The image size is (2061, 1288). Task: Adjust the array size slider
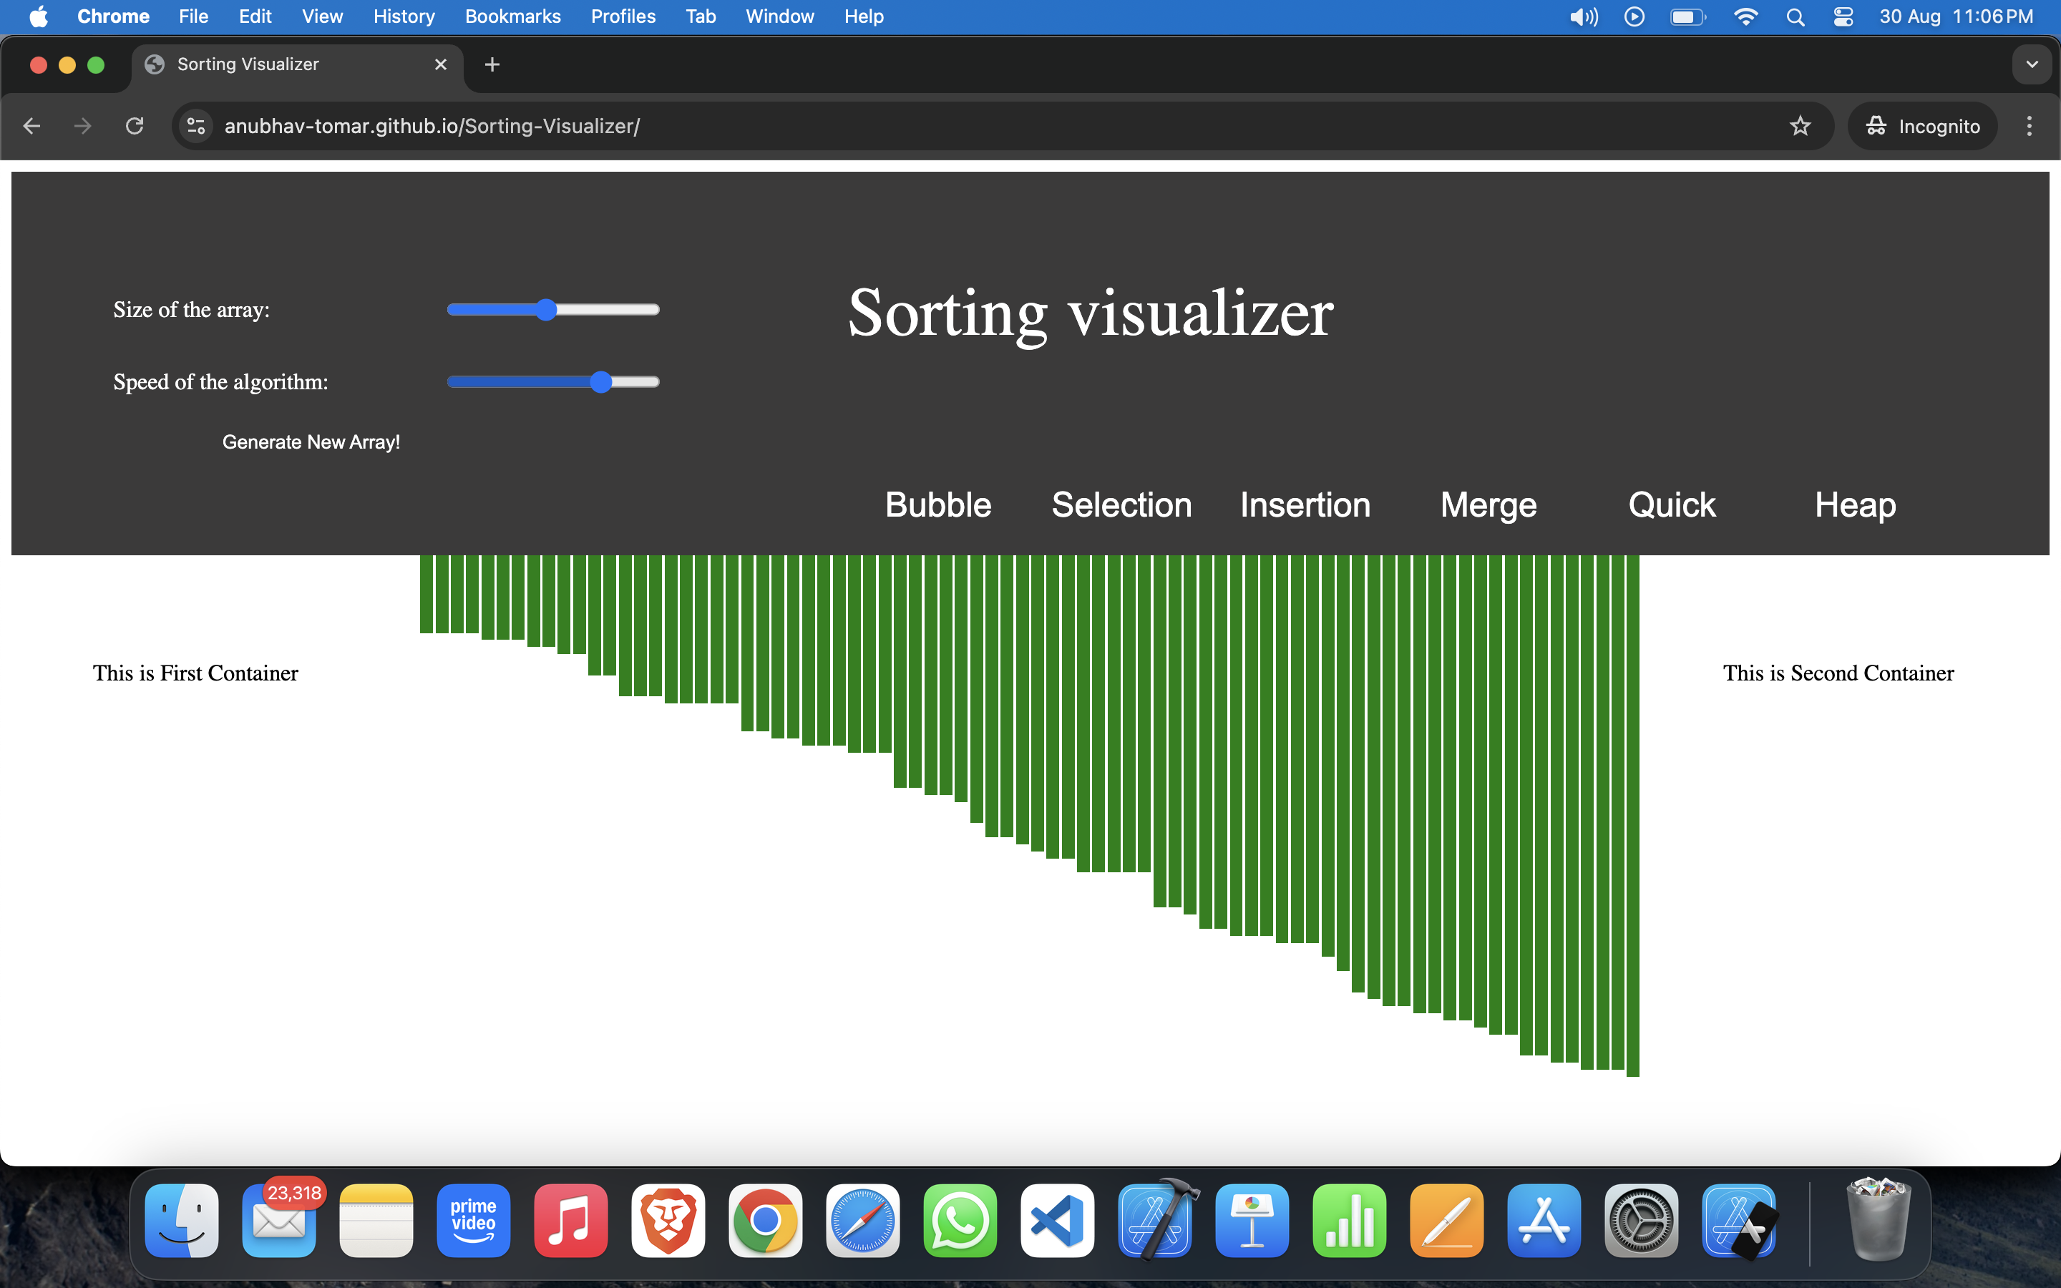coord(545,309)
